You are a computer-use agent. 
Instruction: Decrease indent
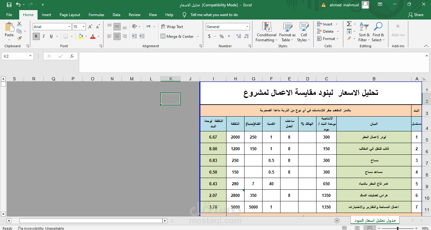[x=134, y=36]
